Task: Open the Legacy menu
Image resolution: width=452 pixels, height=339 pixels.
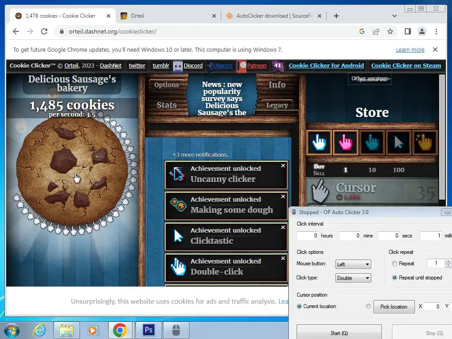Action: pyautogui.click(x=277, y=105)
